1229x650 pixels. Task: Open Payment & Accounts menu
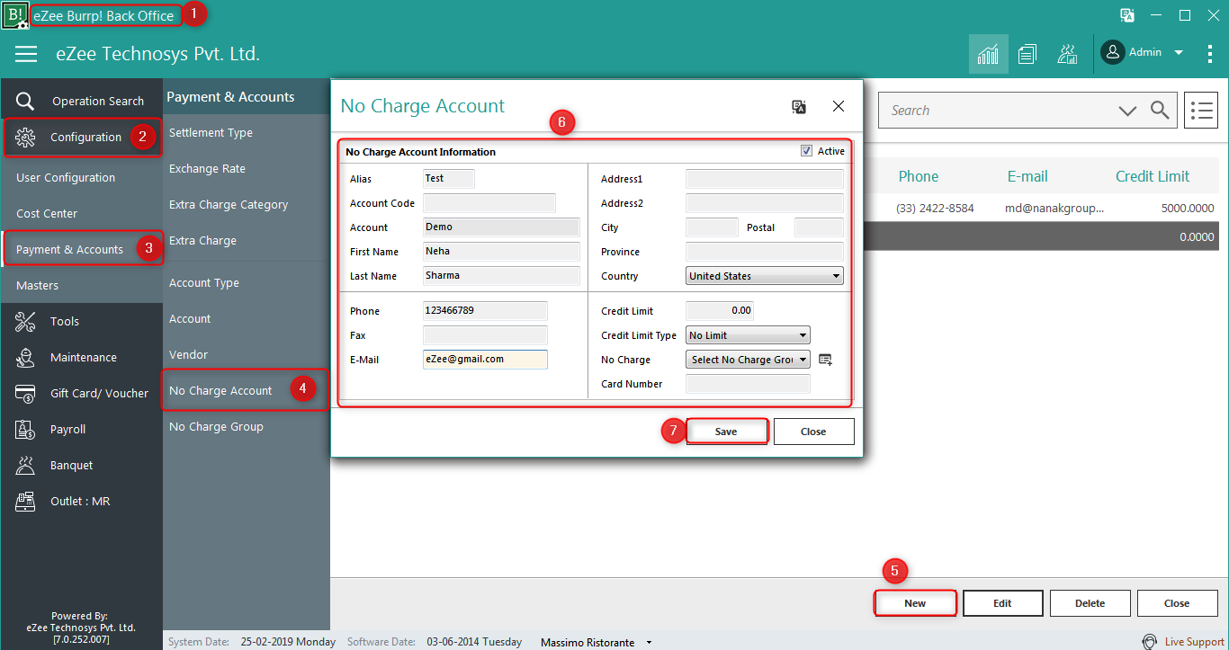coord(69,249)
